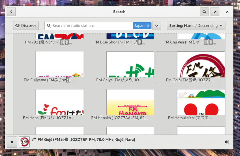Screen dimensions: 240x156
Task: Click the FM Gojō thumbnail in player bar
Action: (x=24, y=142)
